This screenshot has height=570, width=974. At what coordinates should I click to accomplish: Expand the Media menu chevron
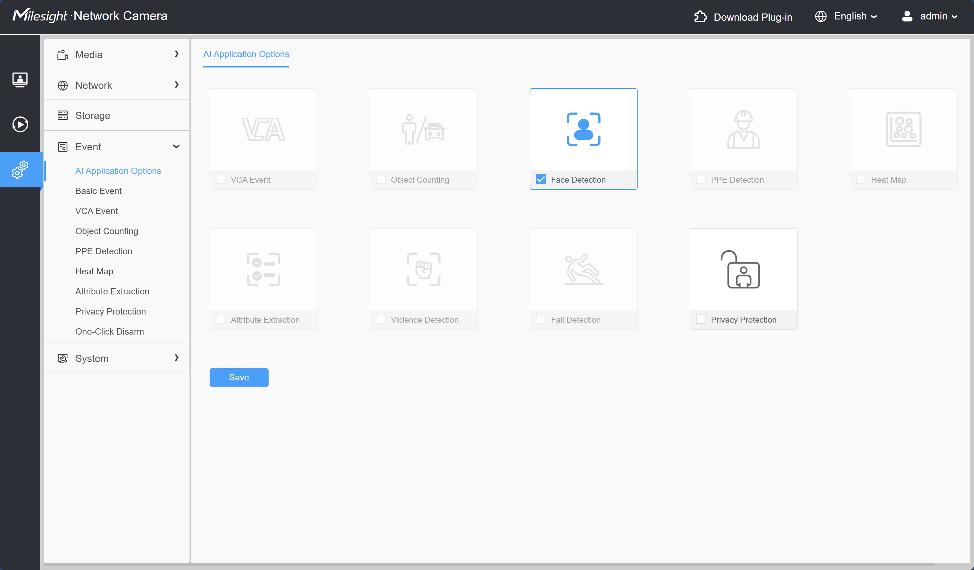coord(177,54)
